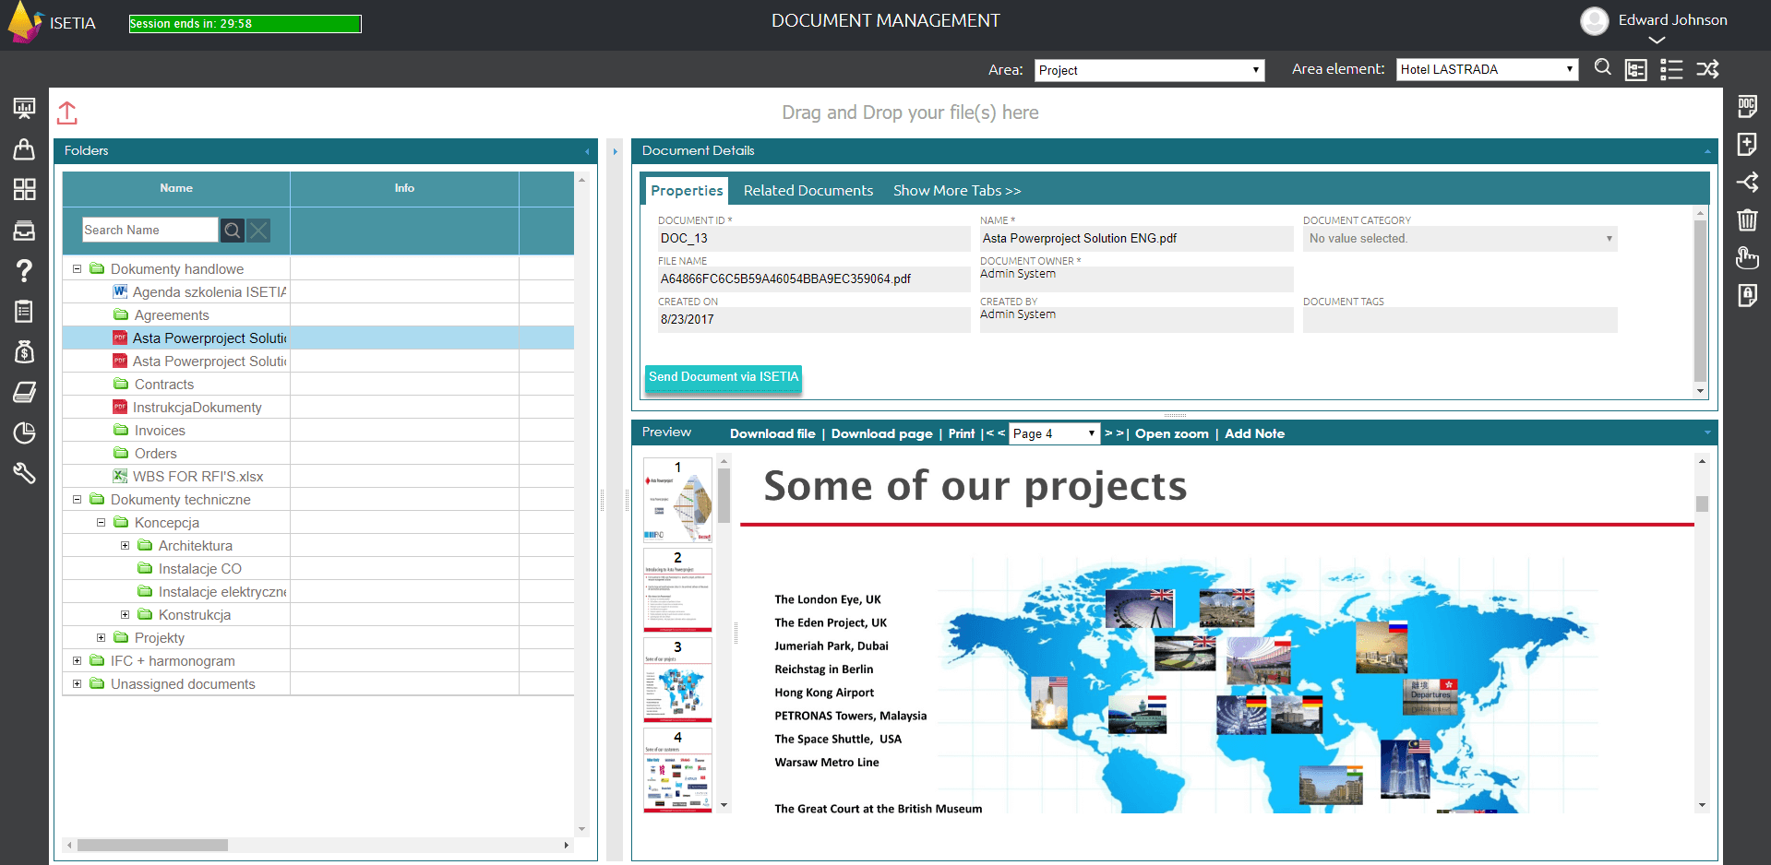Screen dimensions: 1771x865
Task: Clear the folder name search with X button
Action: (x=259, y=231)
